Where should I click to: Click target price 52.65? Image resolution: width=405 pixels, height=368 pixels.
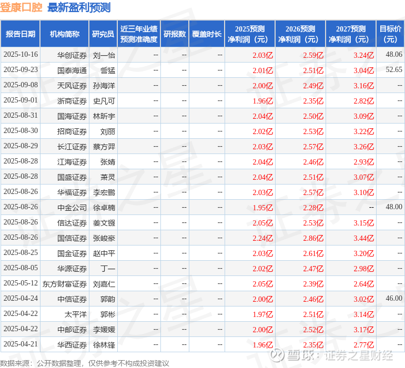click(x=394, y=70)
